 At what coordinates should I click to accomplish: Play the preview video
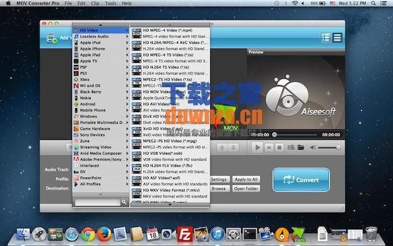(x=257, y=148)
